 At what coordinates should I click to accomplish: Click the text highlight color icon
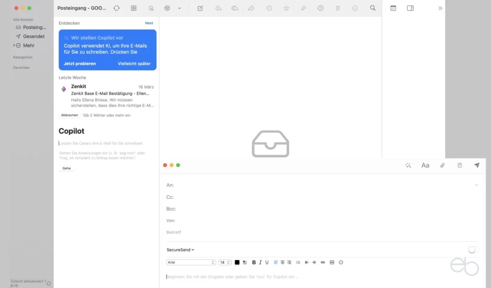[245, 262]
